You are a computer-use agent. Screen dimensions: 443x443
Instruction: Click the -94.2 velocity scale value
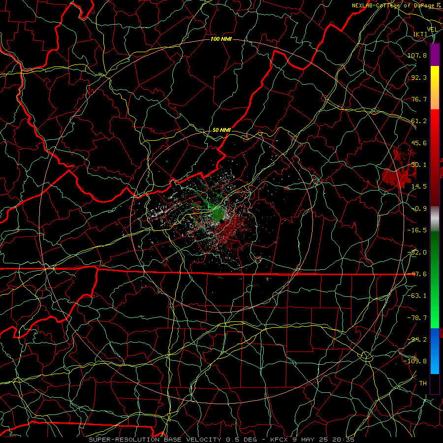coord(417,340)
